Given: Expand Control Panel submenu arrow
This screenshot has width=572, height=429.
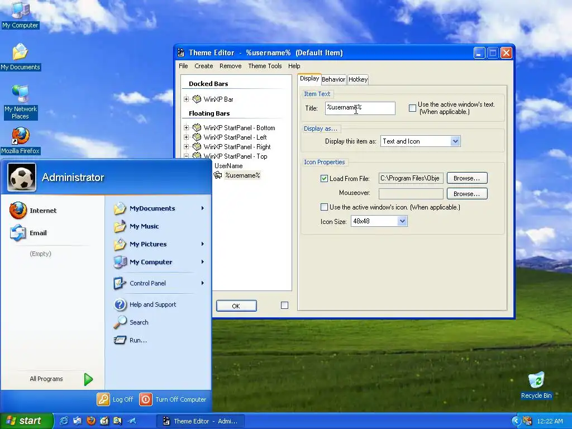Looking at the screenshot, I should click(202, 283).
